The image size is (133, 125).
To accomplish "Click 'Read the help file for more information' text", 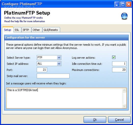I will click(25, 21).
